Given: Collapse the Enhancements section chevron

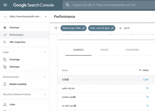Looking at the screenshot, I should (45, 77).
